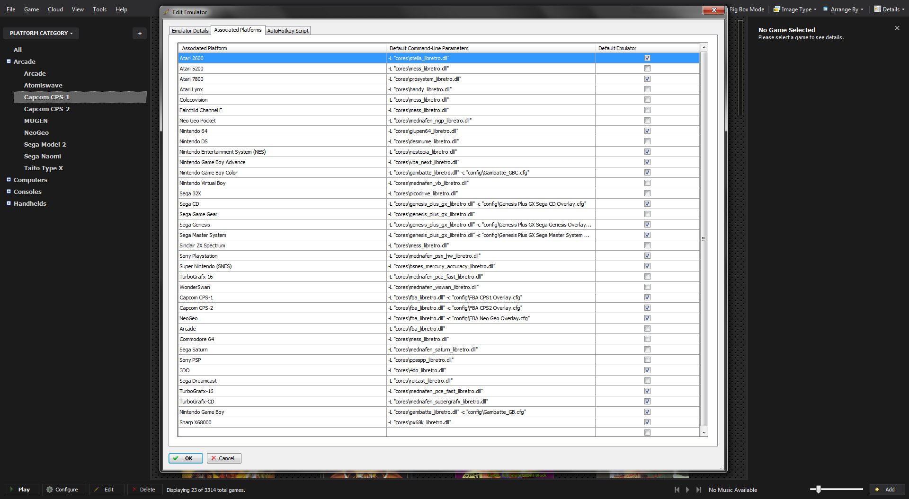The image size is (909, 499).
Task: Enable default emulator for Nintendo DS
Action: [647, 141]
